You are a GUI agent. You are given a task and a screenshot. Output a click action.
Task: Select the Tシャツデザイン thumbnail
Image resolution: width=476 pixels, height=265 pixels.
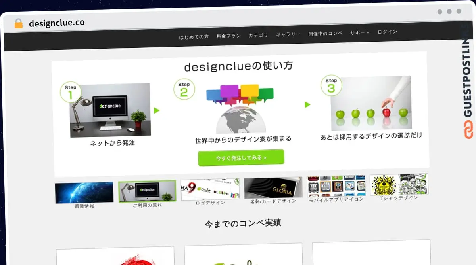[399, 184]
